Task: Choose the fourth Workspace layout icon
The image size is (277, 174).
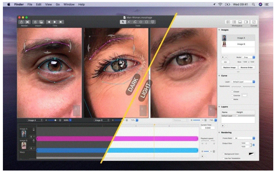Action: tap(246, 22)
